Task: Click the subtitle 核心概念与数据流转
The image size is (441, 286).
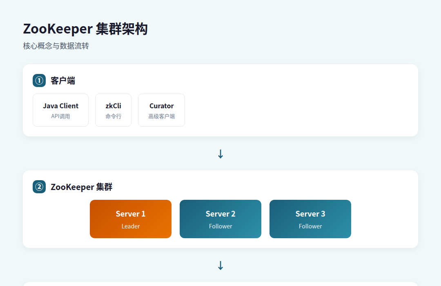Action: 56,46
